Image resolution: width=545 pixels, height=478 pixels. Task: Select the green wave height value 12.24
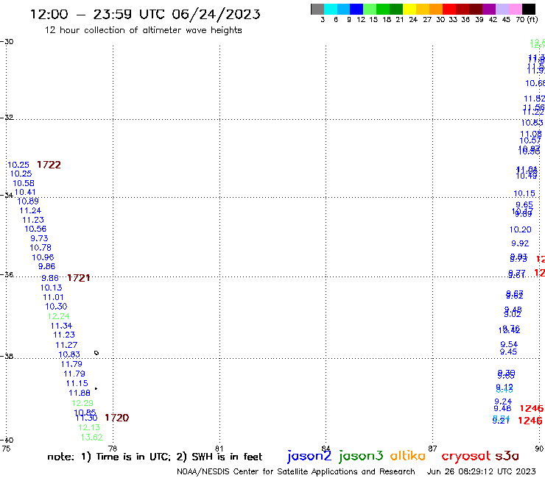tap(58, 316)
